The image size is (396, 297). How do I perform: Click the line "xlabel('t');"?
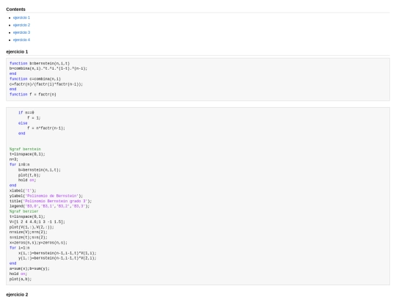(x=23, y=191)
